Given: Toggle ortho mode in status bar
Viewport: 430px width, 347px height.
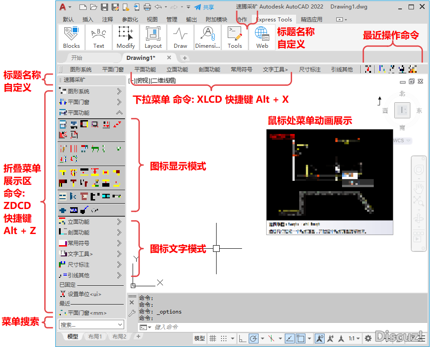Looking at the screenshot, I should (242, 339).
